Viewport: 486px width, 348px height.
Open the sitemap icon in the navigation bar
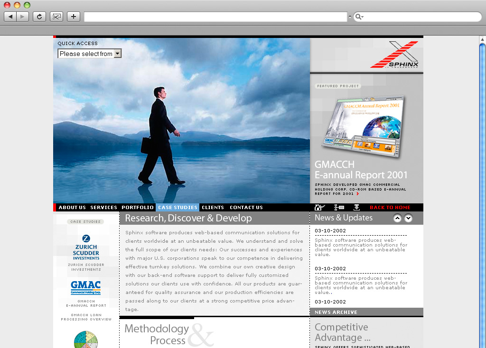click(339, 207)
